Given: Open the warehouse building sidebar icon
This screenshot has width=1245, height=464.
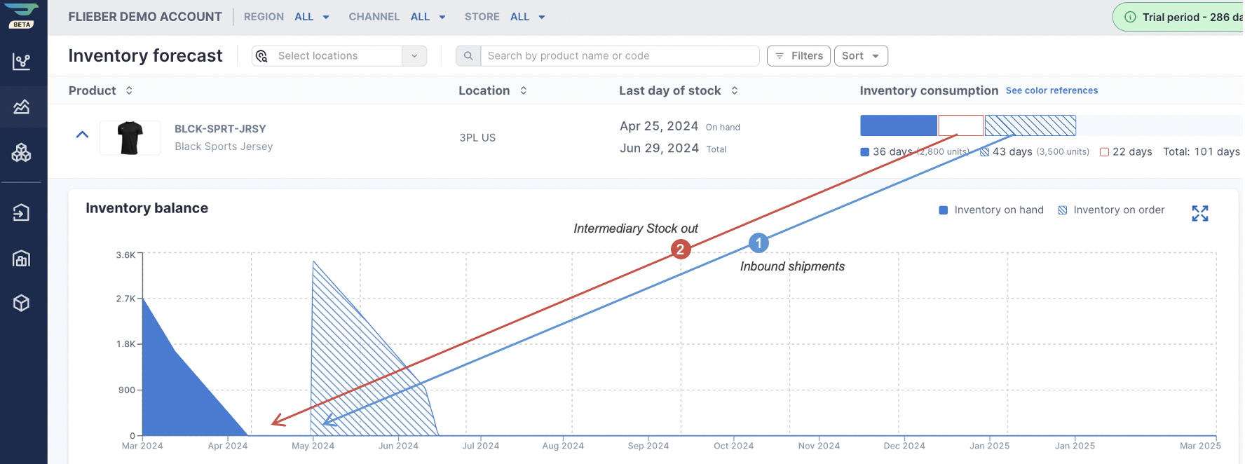Looking at the screenshot, I should [22, 259].
